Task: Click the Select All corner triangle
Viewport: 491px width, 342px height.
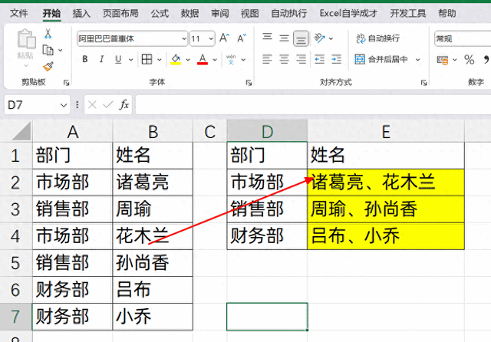Action: tap(21, 131)
